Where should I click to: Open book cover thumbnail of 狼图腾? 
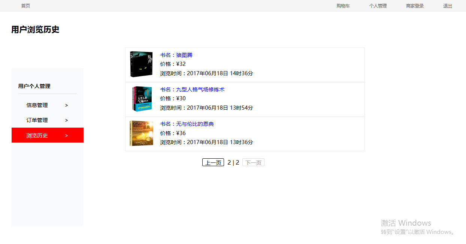(141, 64)
